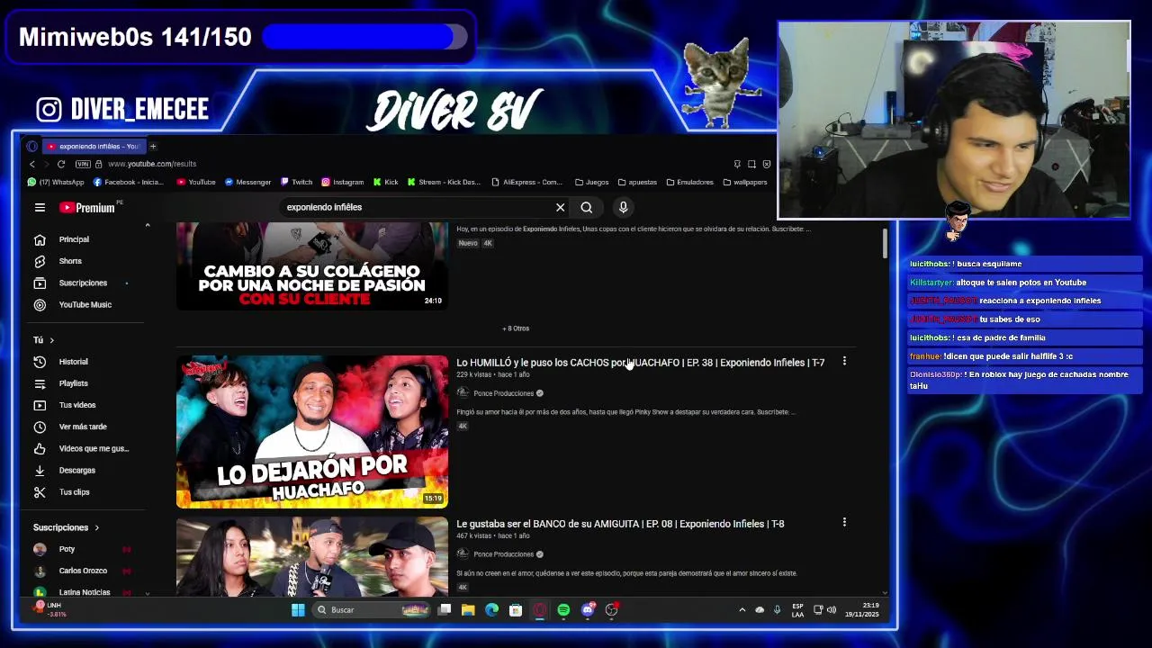
Task: Start voice search with microphone icon
Action: coord(623,207)
